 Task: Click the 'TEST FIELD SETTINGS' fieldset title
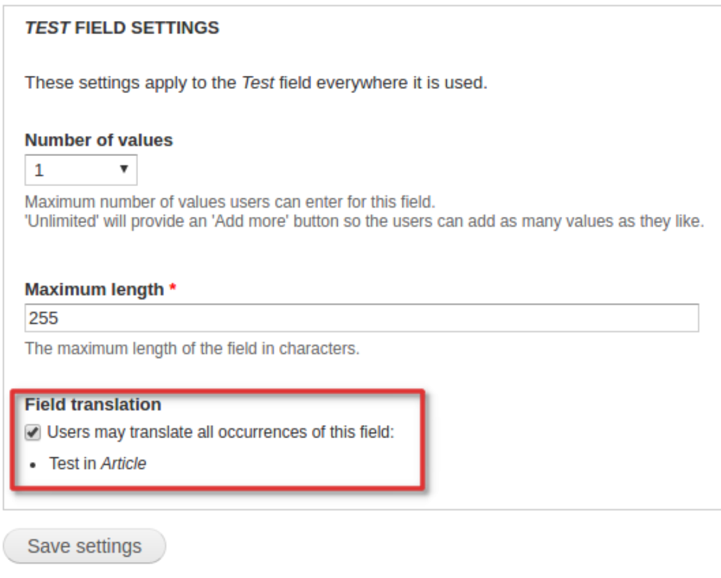[x=122, y=28]
